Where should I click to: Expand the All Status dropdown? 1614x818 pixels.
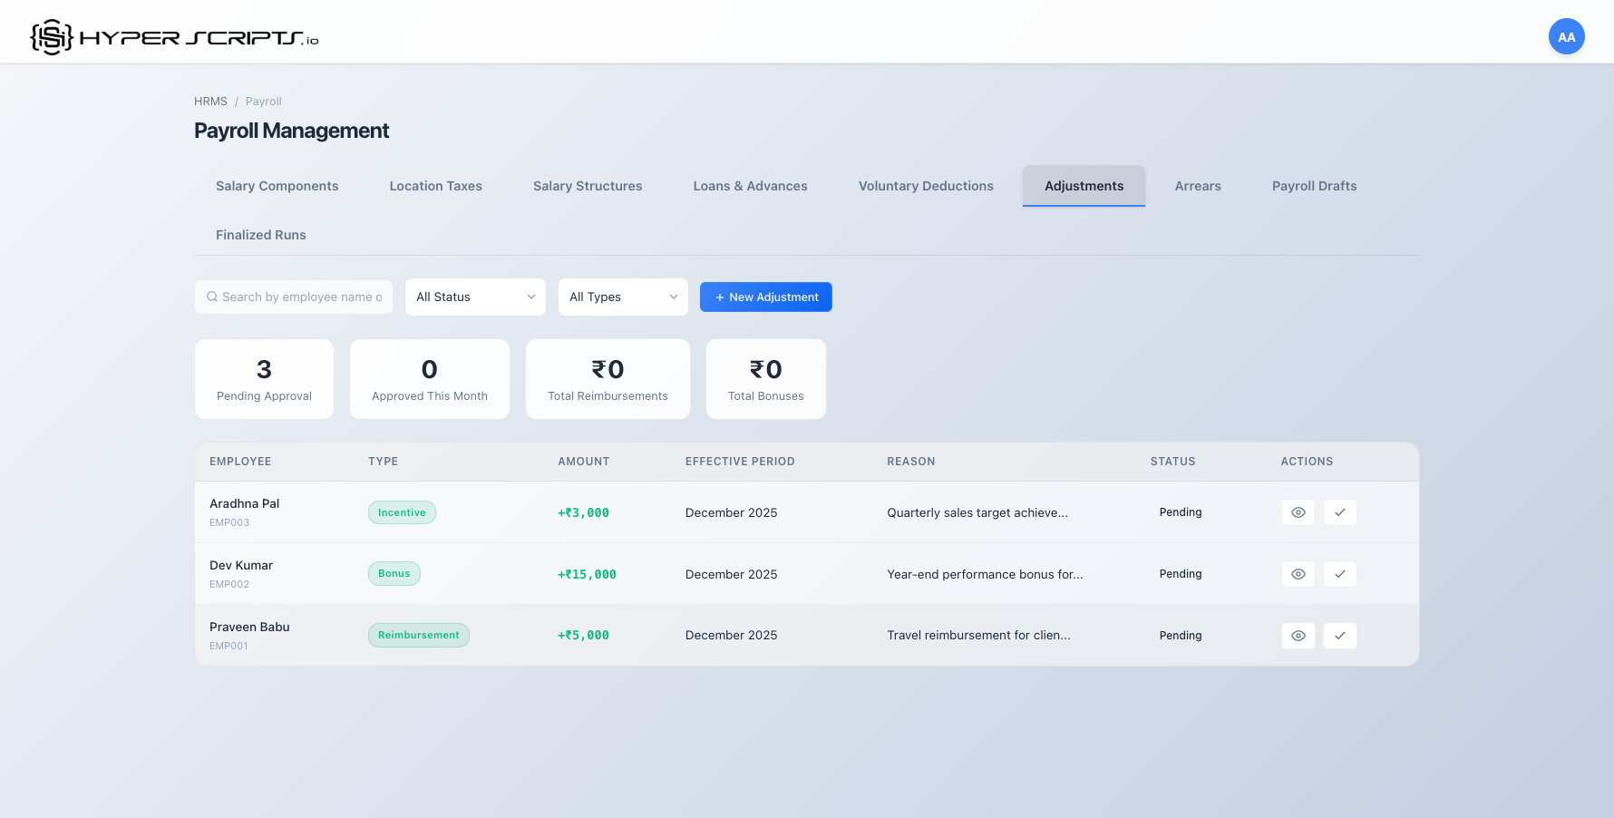(x=475, y=297)
